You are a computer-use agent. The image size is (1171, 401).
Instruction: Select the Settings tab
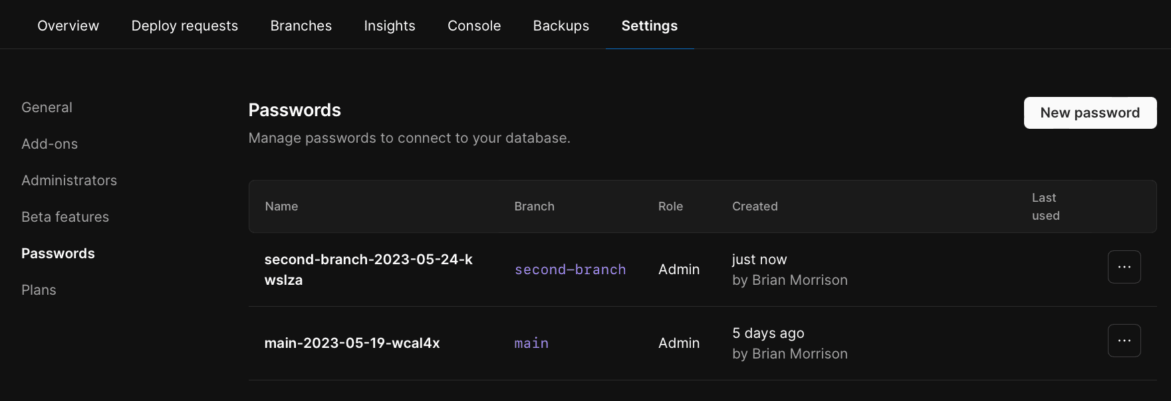pos(649,26)
